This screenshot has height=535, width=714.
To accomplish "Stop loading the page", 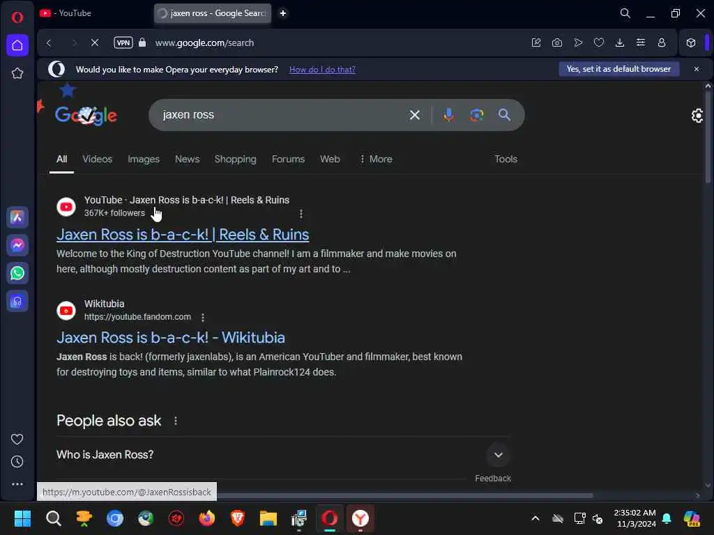I will [95, 42].
